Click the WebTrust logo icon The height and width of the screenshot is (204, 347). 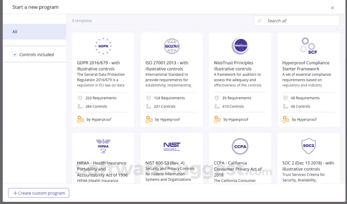point(240,46)
